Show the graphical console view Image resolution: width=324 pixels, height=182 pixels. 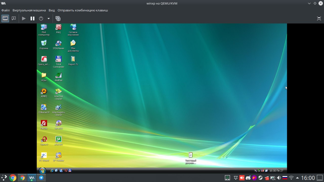(x=5, y=18)
